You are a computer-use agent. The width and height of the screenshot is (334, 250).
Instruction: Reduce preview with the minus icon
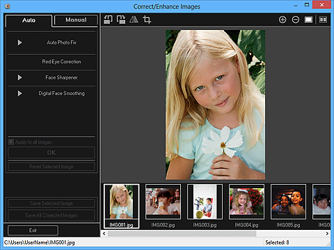tap(295, 19)
